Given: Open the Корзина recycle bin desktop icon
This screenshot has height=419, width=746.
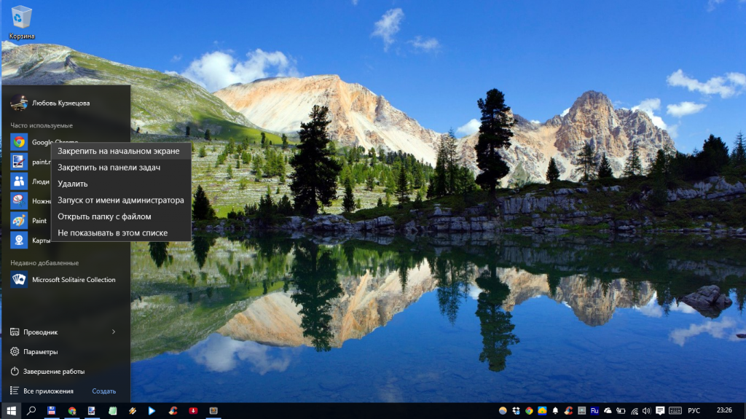Looking at the screenshot, I should pos(22,22).
